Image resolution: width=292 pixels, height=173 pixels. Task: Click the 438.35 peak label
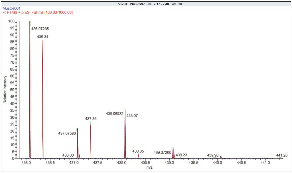(138, 151)
